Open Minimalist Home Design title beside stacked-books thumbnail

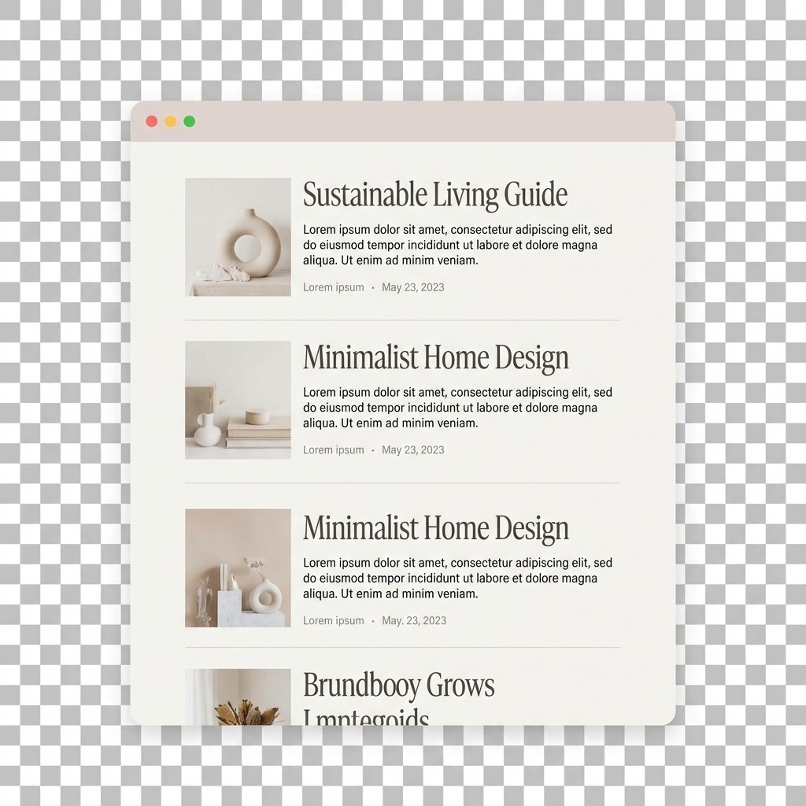435,358
